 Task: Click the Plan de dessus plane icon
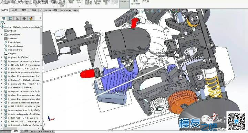[x=6, y=46]
